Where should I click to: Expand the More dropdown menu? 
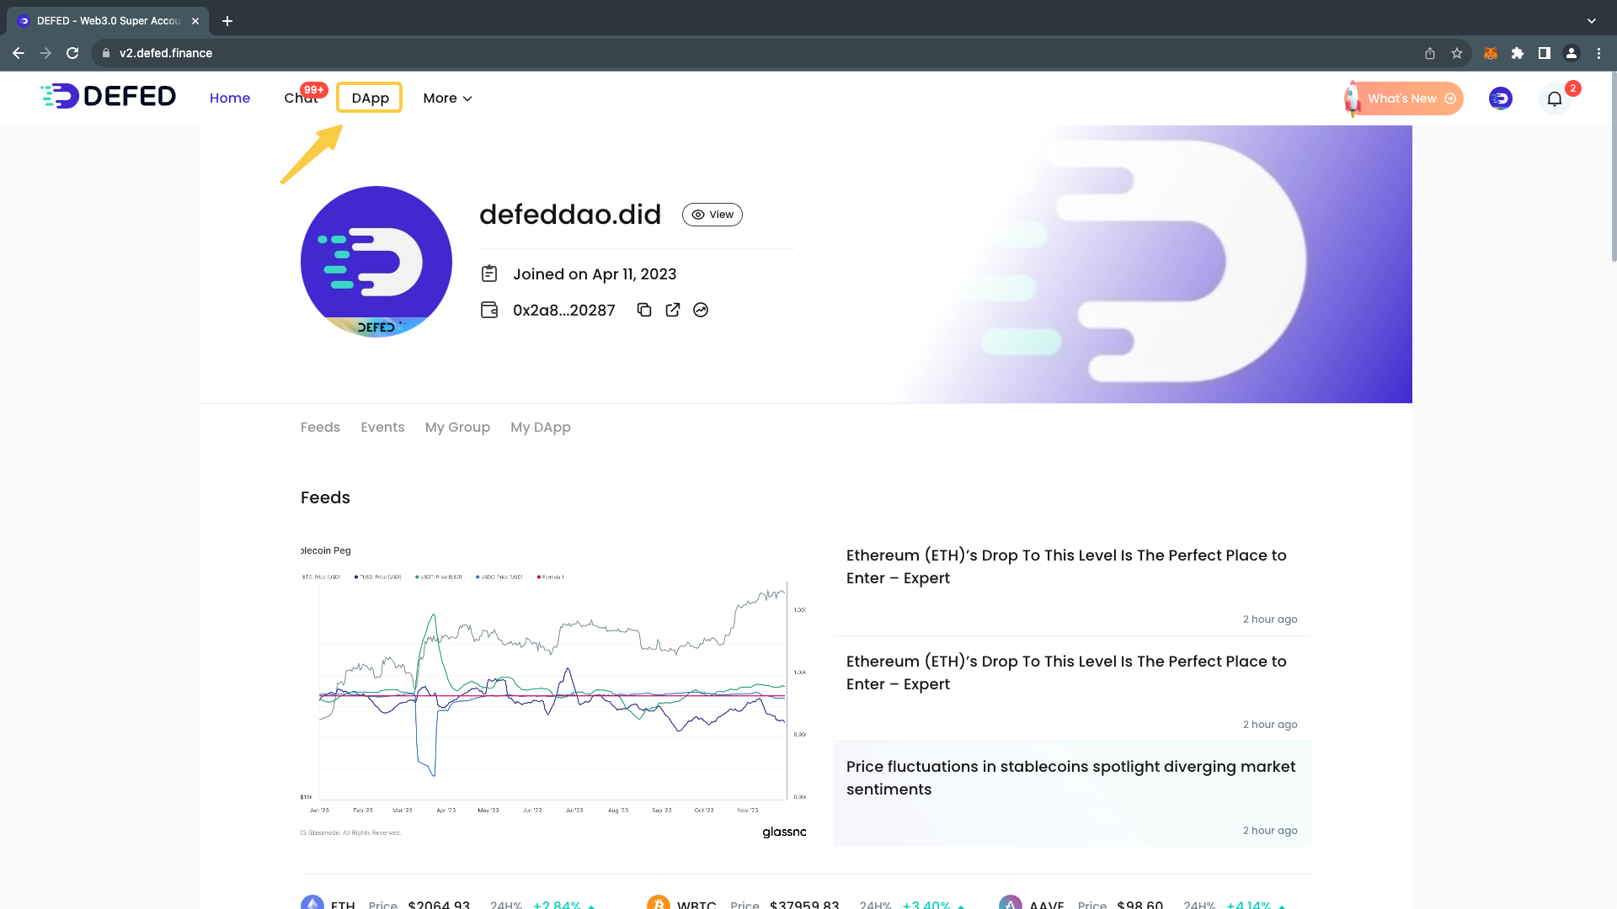tap(447, 98)
